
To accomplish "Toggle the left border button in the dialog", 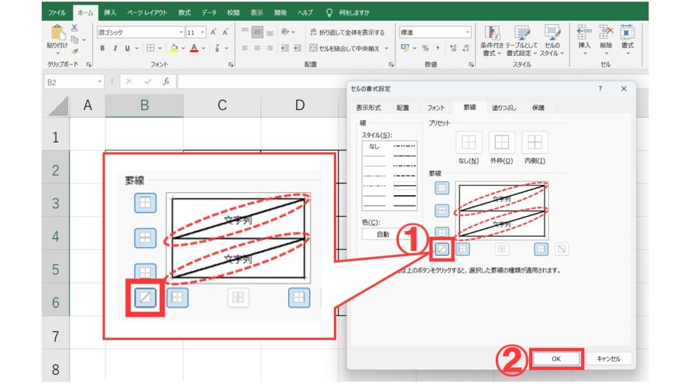I will pyautogui.click(x=462, y=249).
